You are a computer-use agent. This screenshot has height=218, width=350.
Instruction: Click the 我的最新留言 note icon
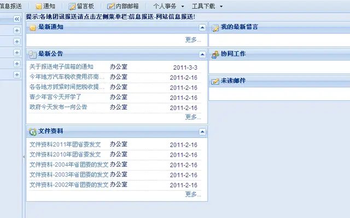[215, 28]
